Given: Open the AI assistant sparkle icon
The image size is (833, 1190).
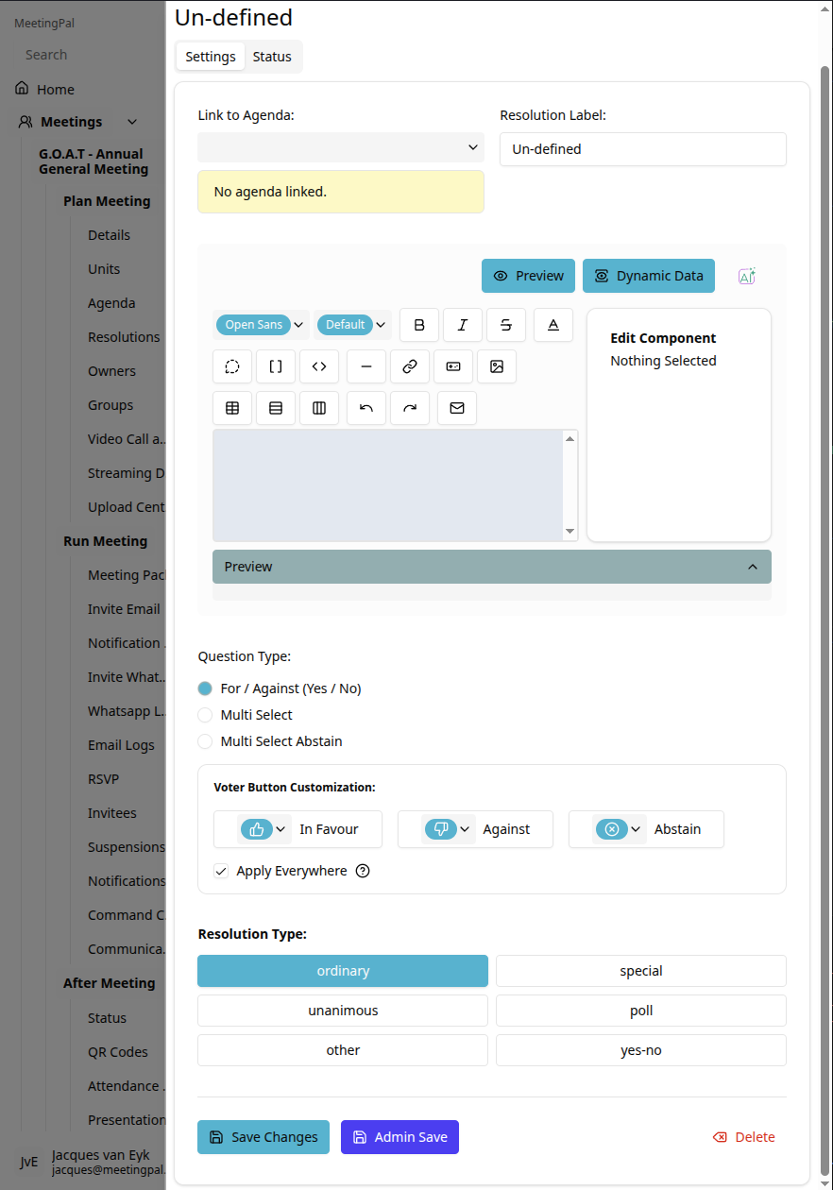Looking at the screenshot, I should [747, 276].
